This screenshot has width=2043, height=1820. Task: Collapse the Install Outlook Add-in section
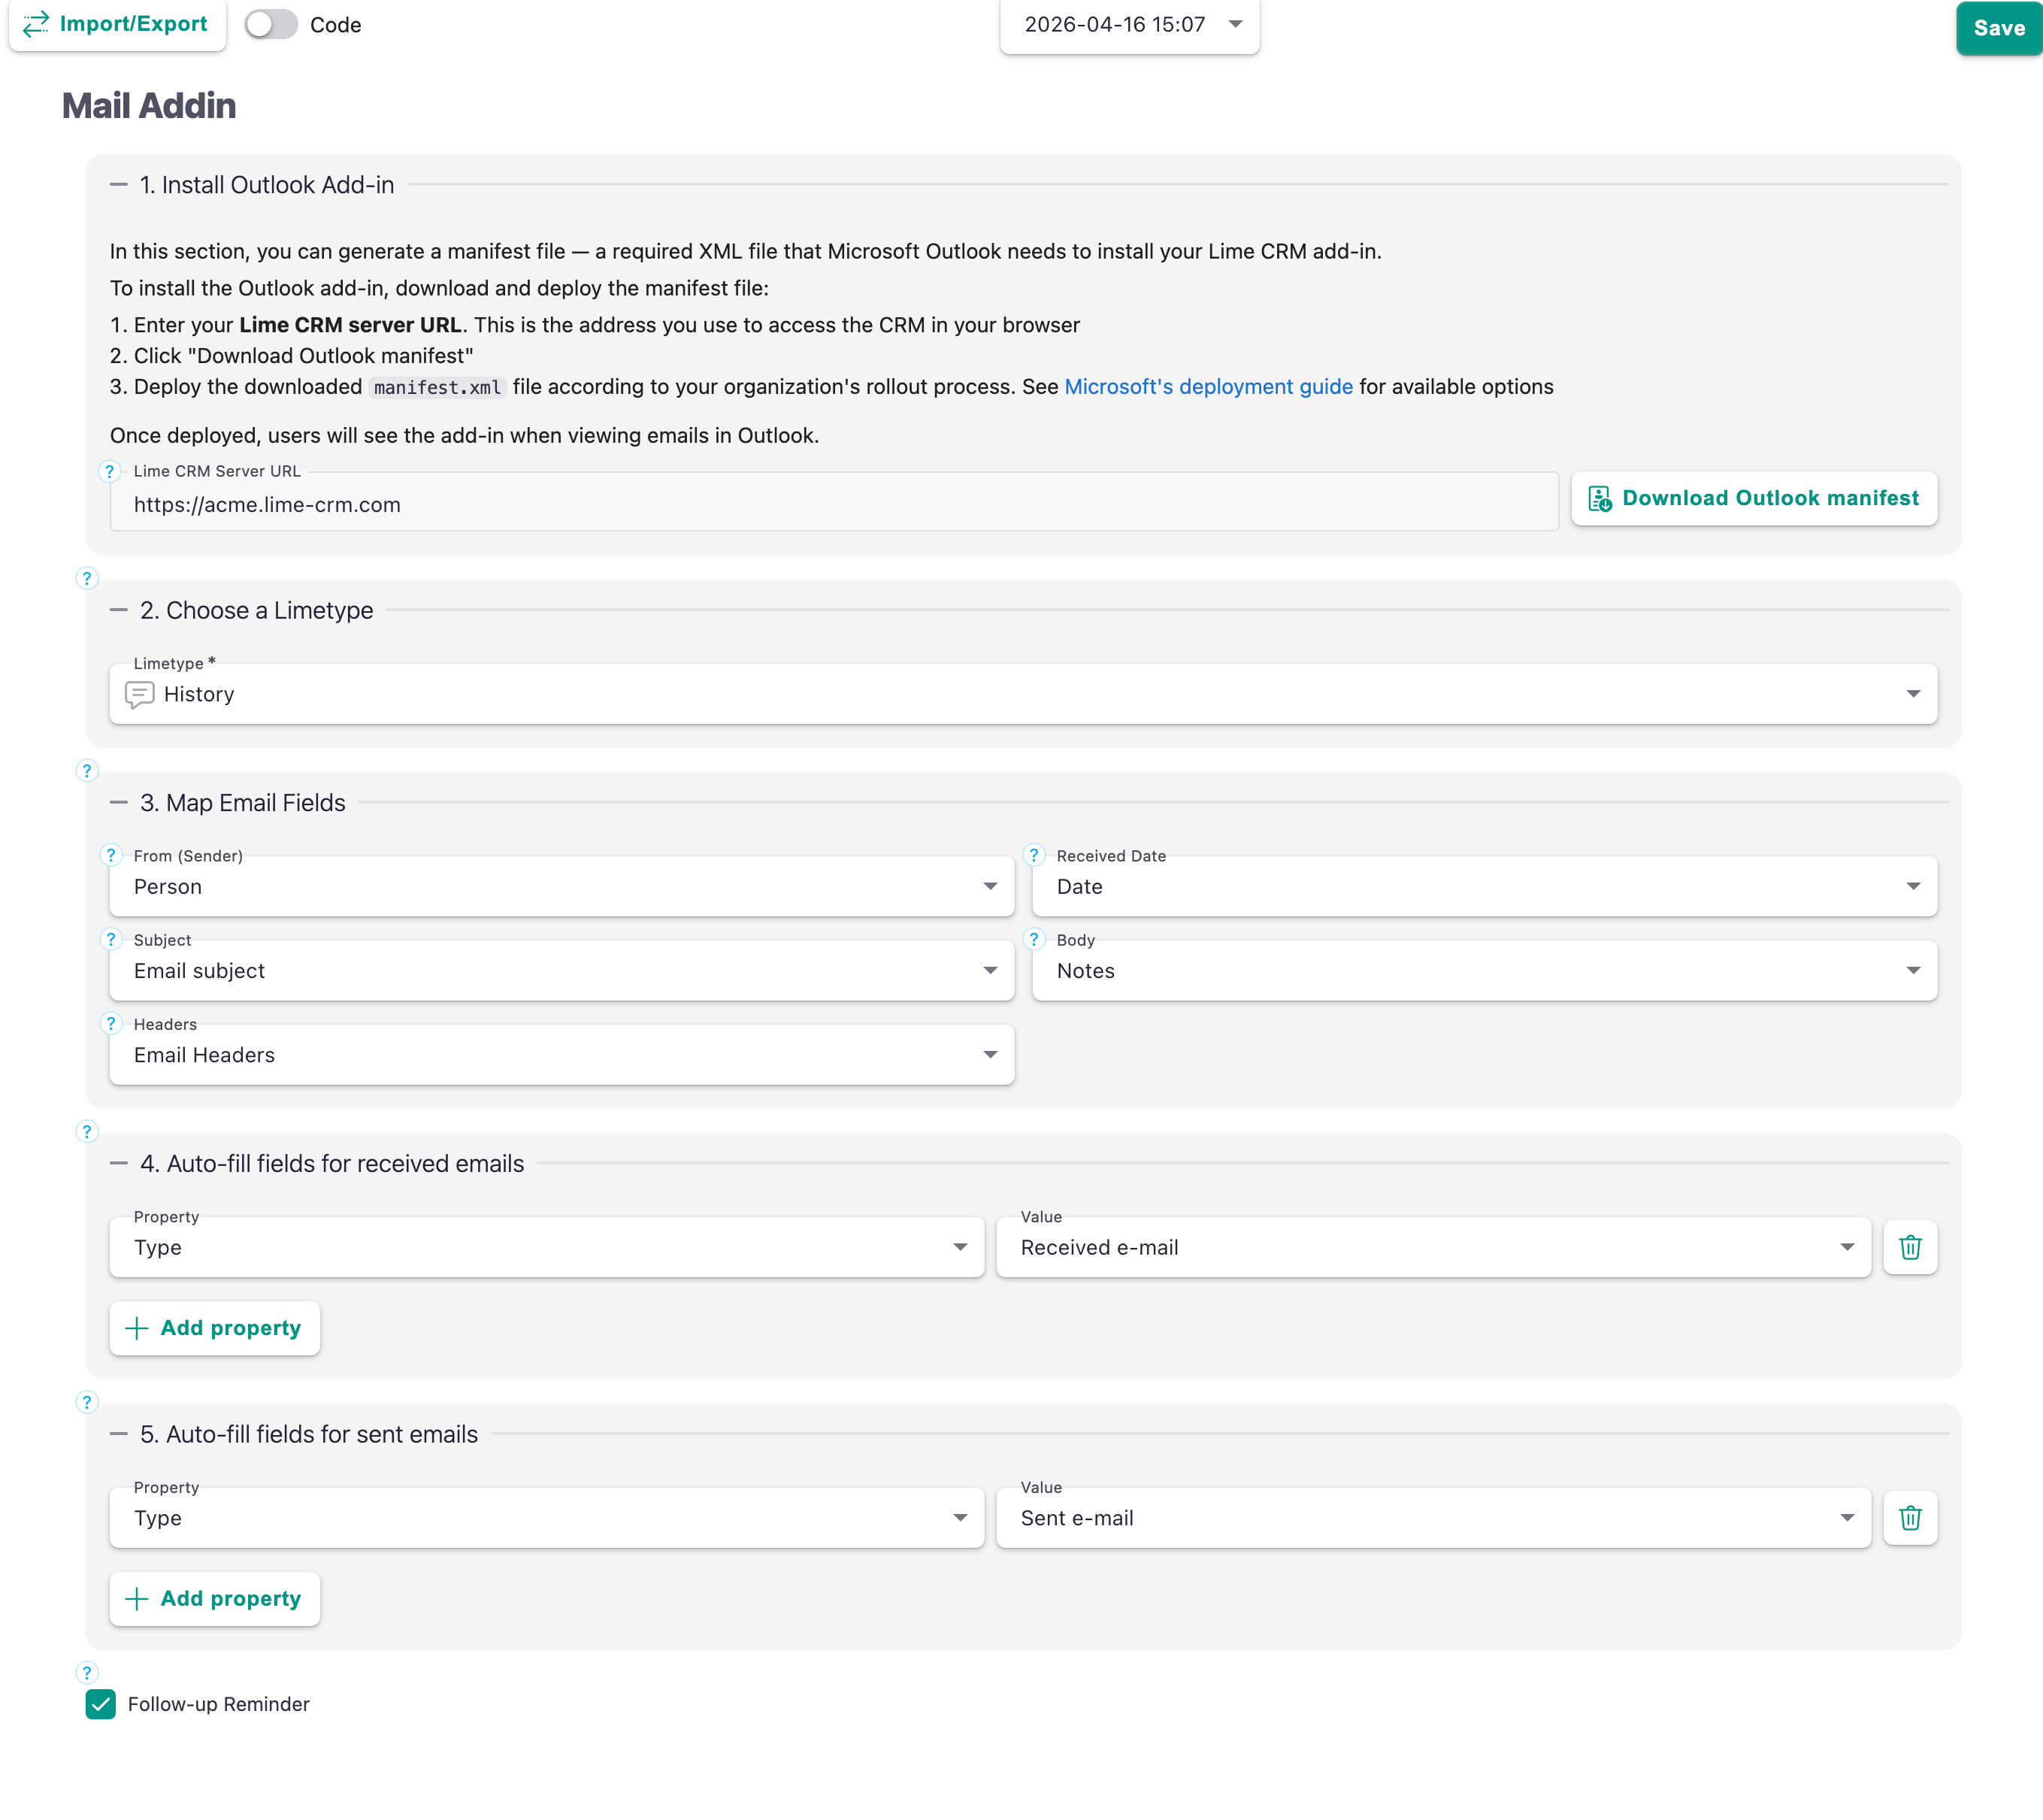(x=119, y=185)
